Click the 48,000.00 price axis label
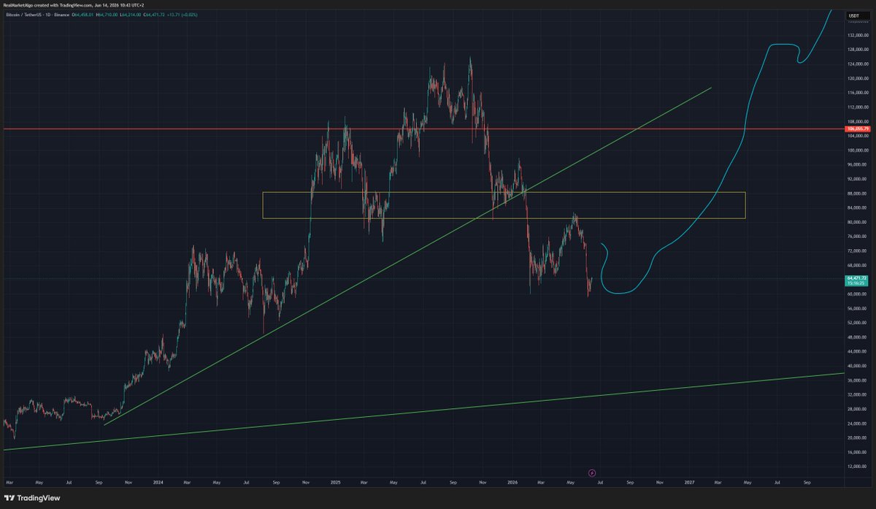Viewport: 876px width, 509px height. (x=856, y=337)
